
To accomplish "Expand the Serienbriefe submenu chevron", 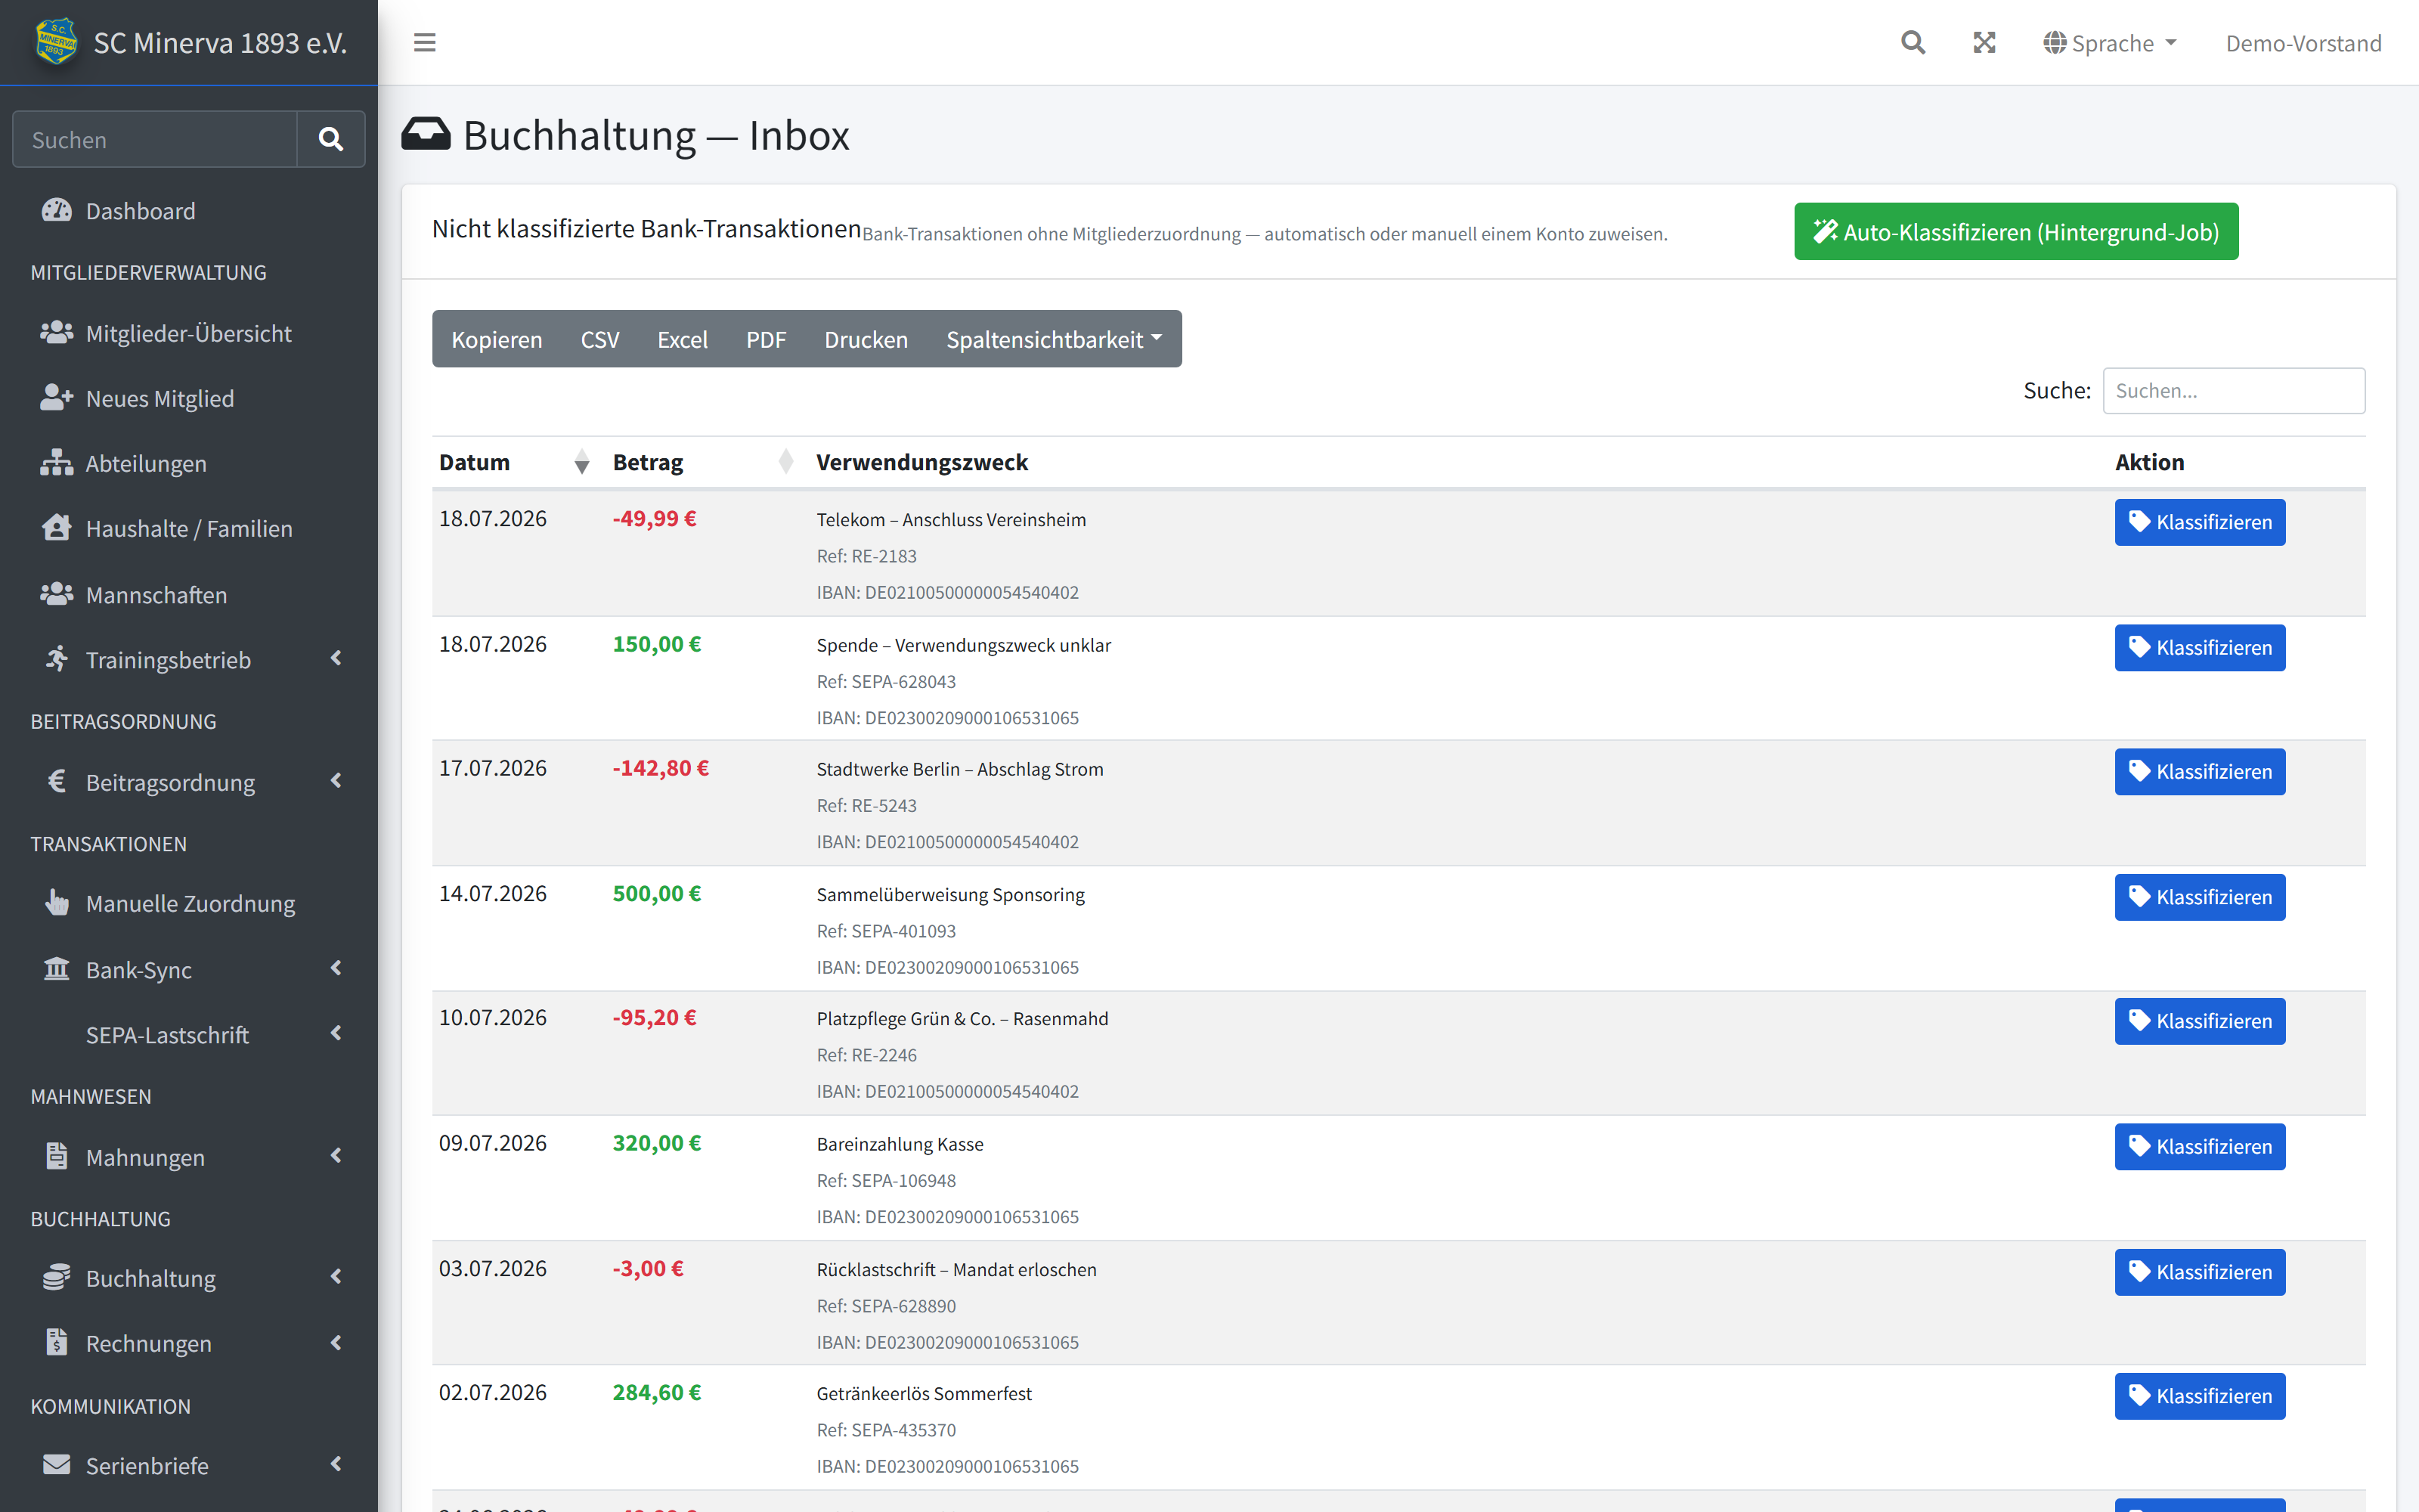I will pos(337,1464).
